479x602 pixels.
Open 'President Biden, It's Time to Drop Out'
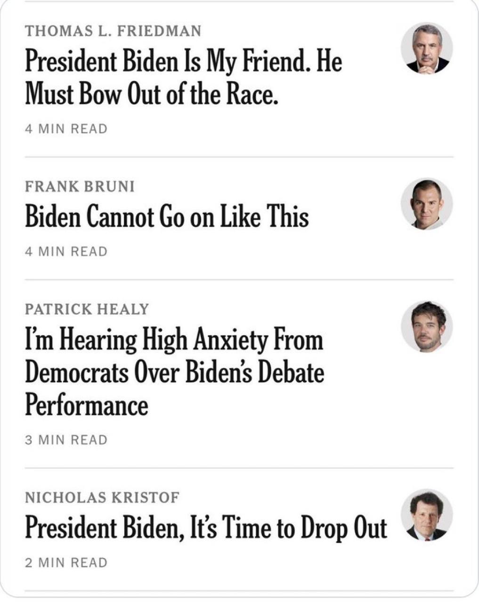[206, 528]
